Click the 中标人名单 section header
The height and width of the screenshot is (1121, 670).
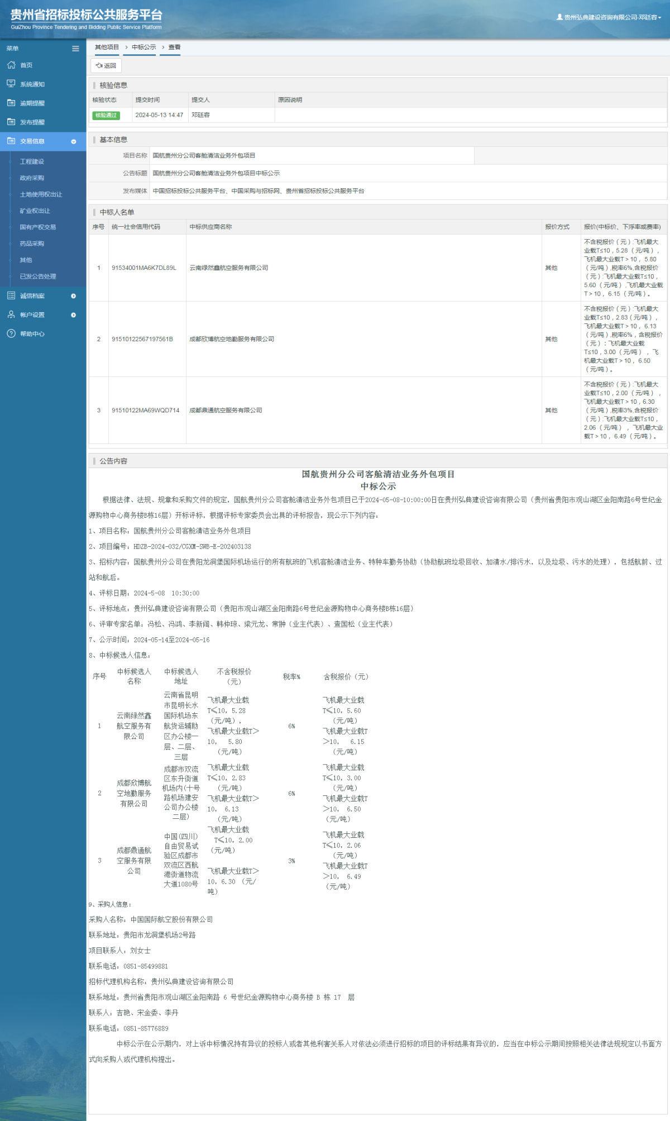click(117, 212)
